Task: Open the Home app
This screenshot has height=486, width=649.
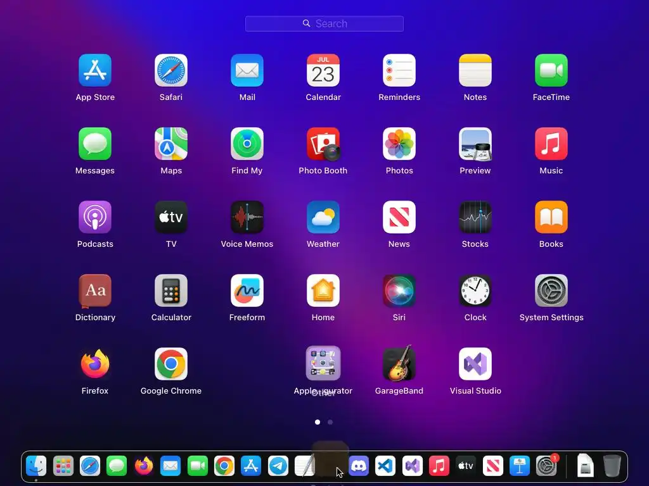Action: tap(323, 290)
